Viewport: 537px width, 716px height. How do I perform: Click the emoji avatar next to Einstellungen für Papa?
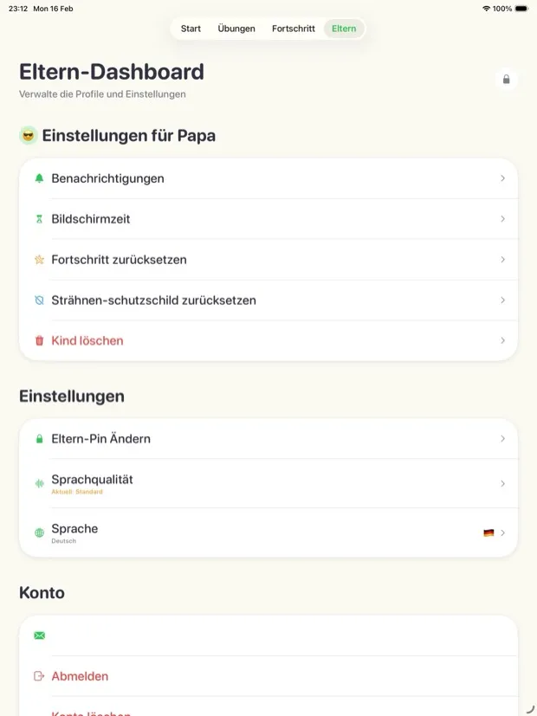coord(28,135)
